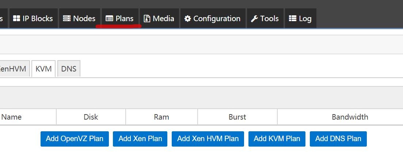Click Add DNS Plan button

(x=338, y=139)
